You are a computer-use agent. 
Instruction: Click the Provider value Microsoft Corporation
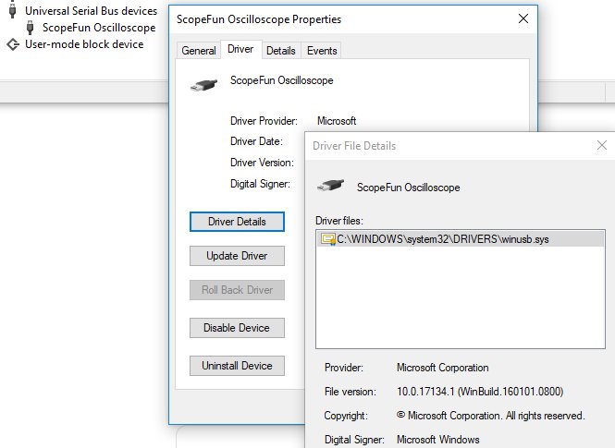442,368
